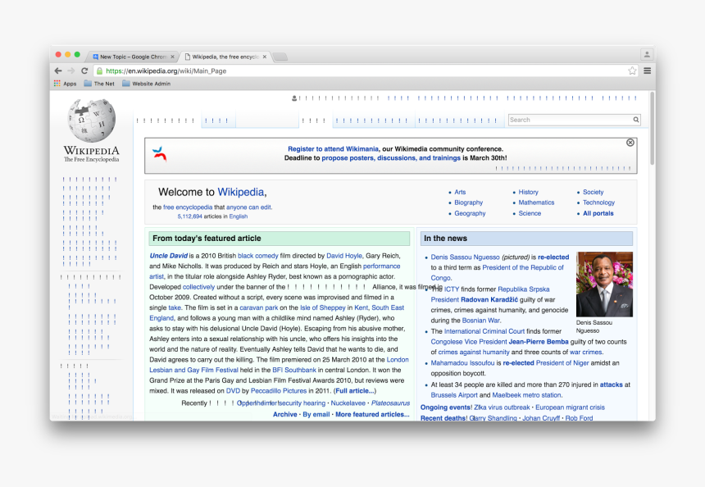This screenshot has width=705, height=487.
Task: Open Register to attend Wikimania link
Action: (333, 149)
